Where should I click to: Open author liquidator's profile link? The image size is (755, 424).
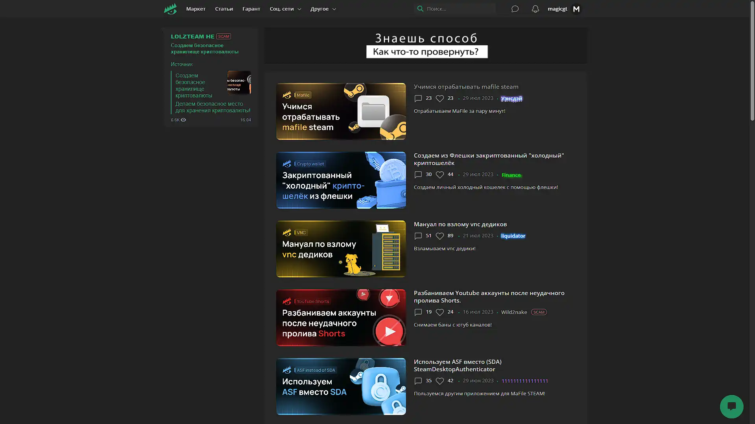coord(513,236)
